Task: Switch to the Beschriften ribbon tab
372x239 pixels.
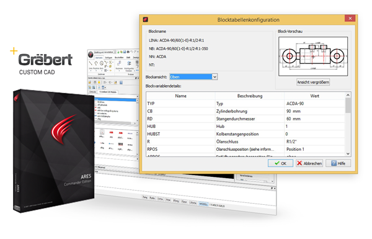Action: (x=119, y=58)
